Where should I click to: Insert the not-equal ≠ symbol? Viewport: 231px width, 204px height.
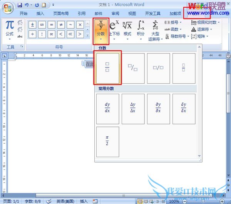[61, 25]
